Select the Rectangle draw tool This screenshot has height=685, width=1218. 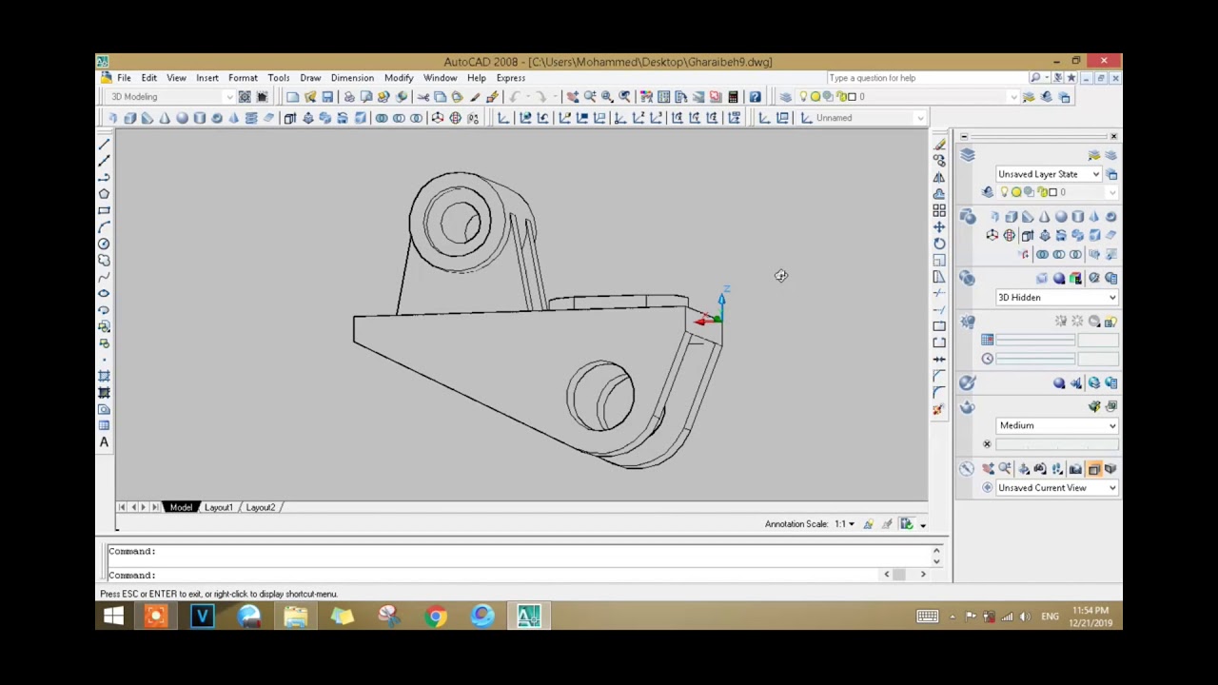point(104,210)
